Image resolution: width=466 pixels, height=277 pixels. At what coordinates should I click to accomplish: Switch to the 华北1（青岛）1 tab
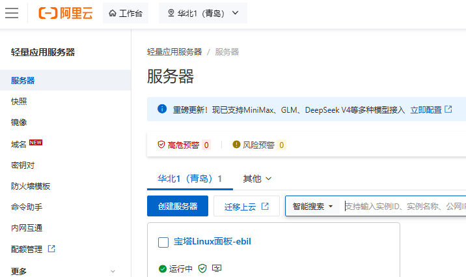[x=190, y=179]
